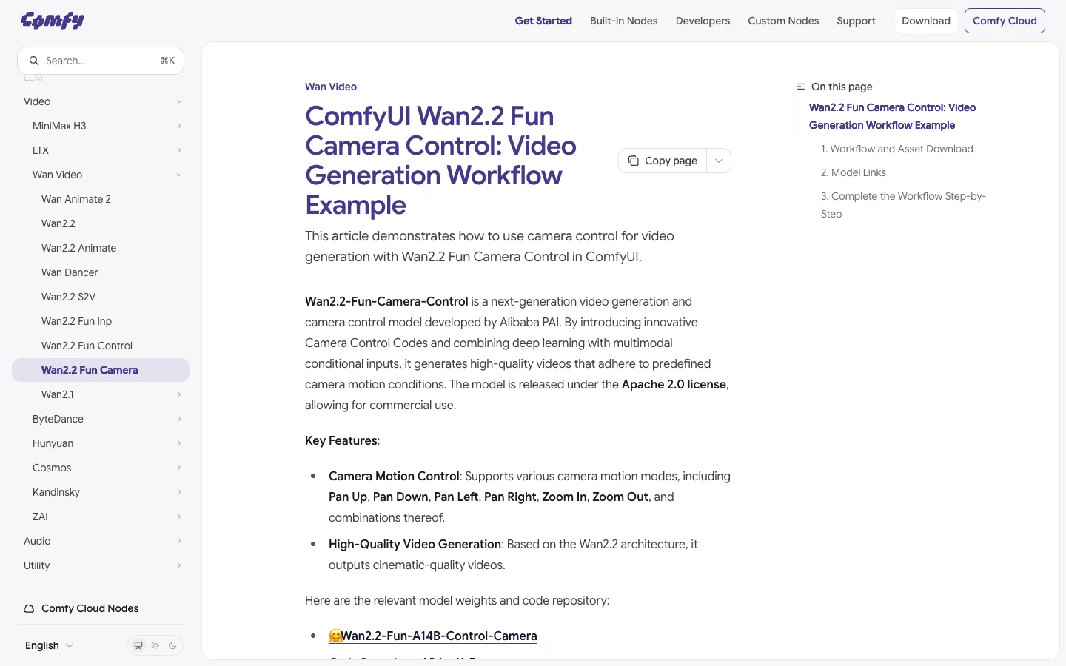Open the English language selector
Screen dimensions: 1066x666
pos(49,645)
